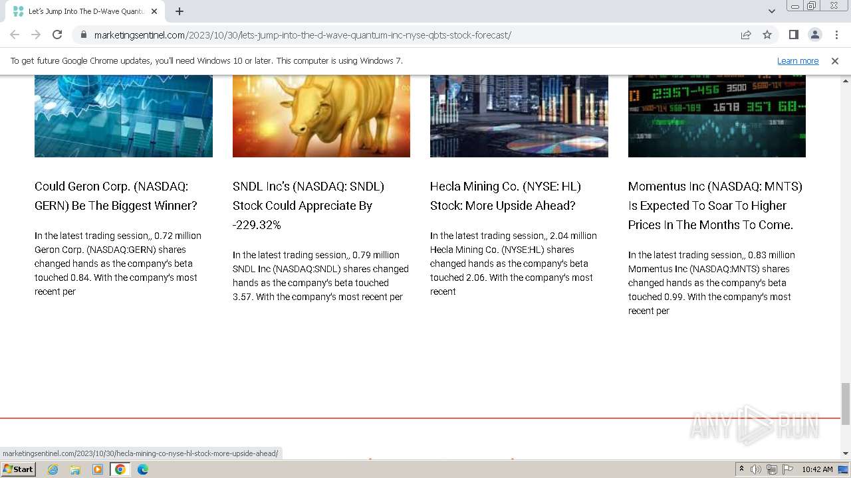Click the Geron article chart thumbnail
Viewport: 851px width, 478px height.
tap(124, 116)
